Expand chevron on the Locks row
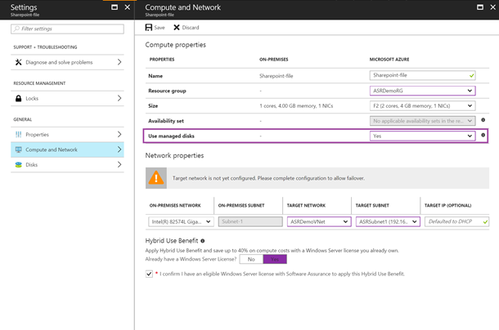This screenshot has width=499, height=330. pos(119,98)
